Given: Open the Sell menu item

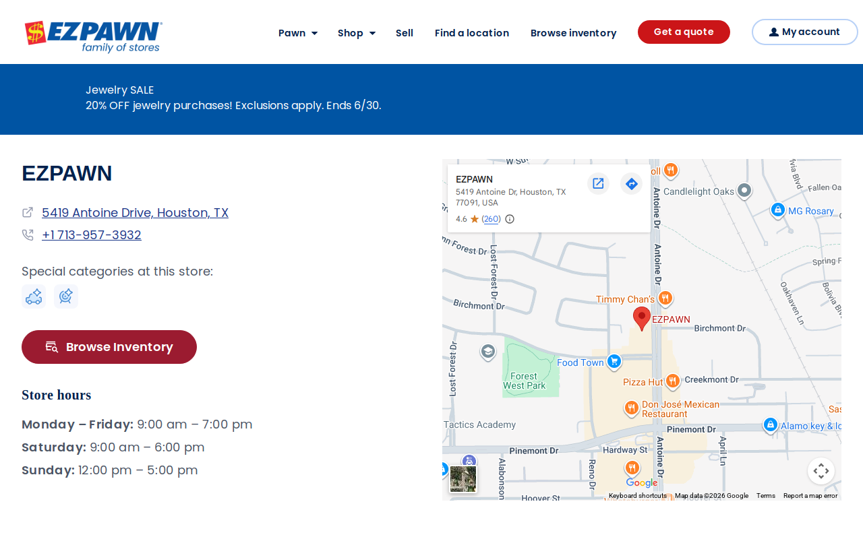Looking at the screenshot, I should pyautogui.click(x=405, y=32).
